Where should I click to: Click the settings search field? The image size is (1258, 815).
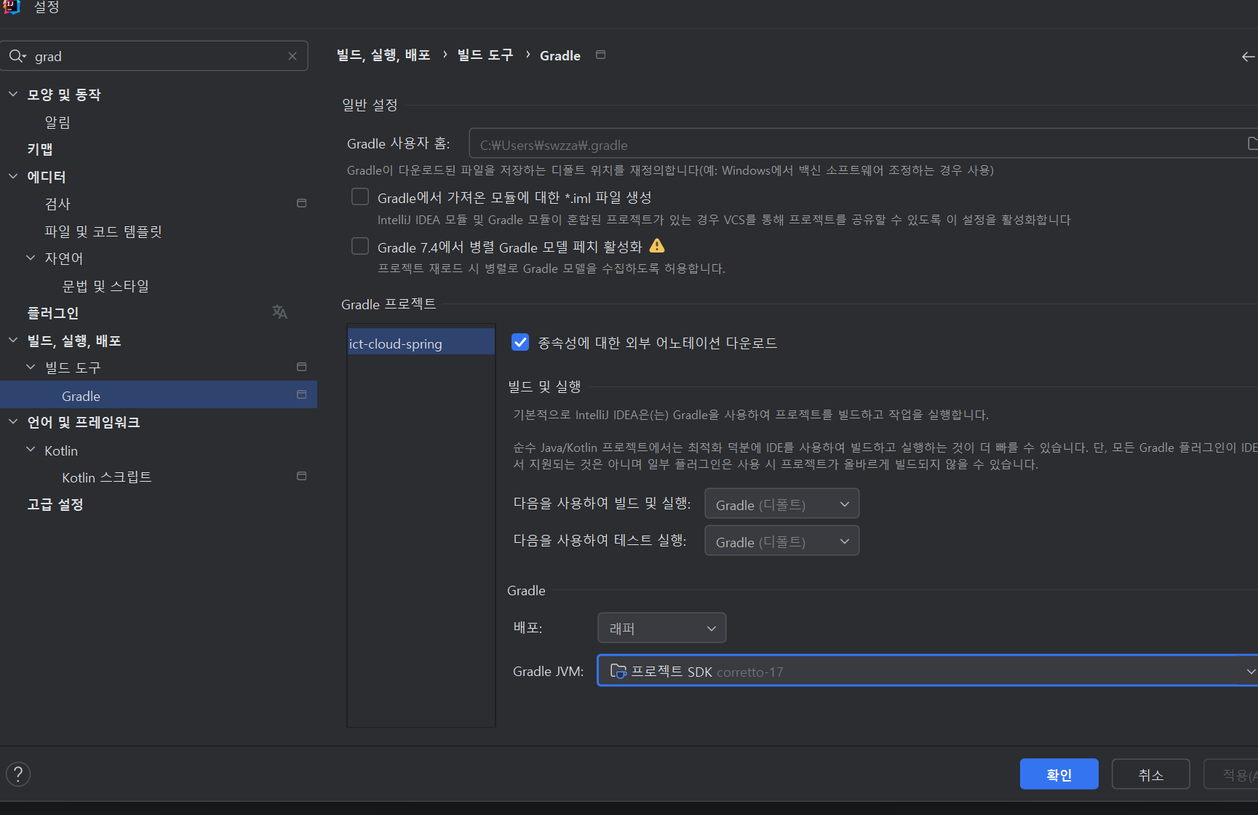(154, 56)
